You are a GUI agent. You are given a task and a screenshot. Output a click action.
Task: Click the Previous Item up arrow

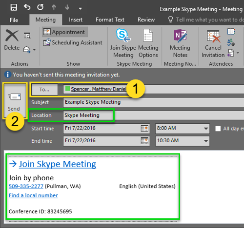coord(54,7)
